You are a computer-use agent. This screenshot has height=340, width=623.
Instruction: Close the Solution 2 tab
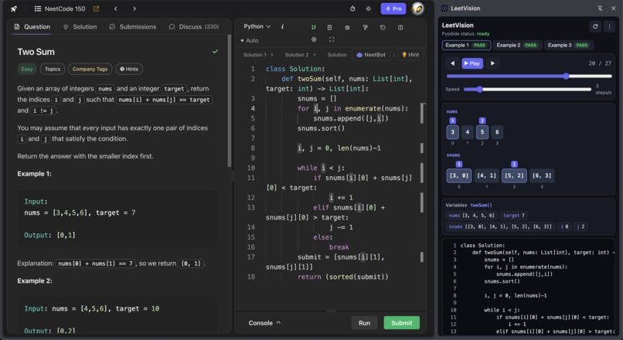[x=315, y=55]
